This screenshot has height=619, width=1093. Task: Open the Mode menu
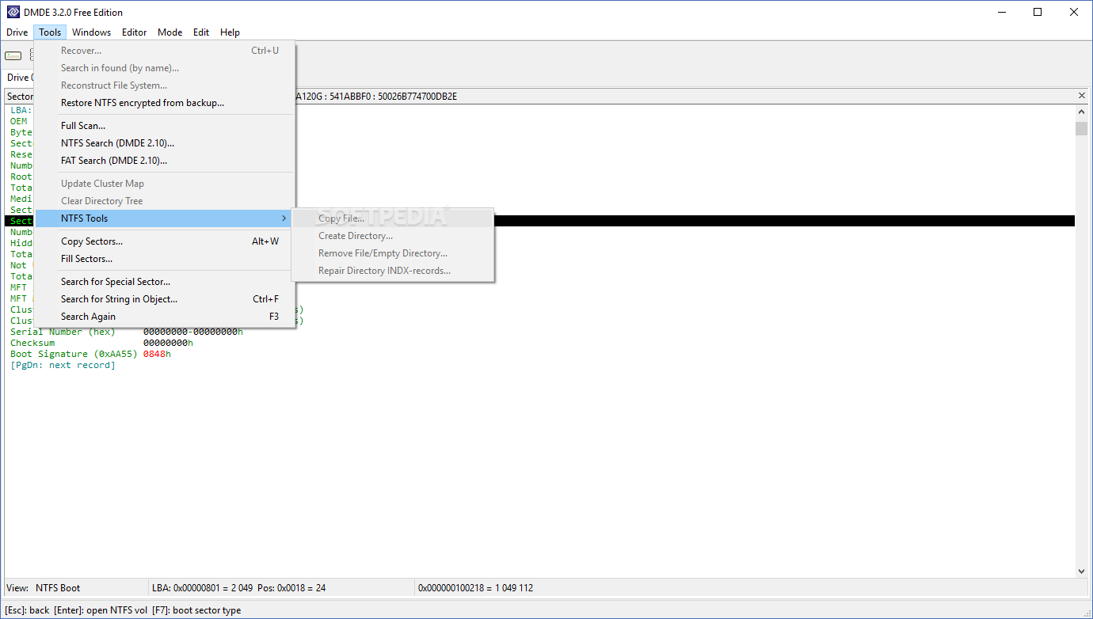(169, 32)
